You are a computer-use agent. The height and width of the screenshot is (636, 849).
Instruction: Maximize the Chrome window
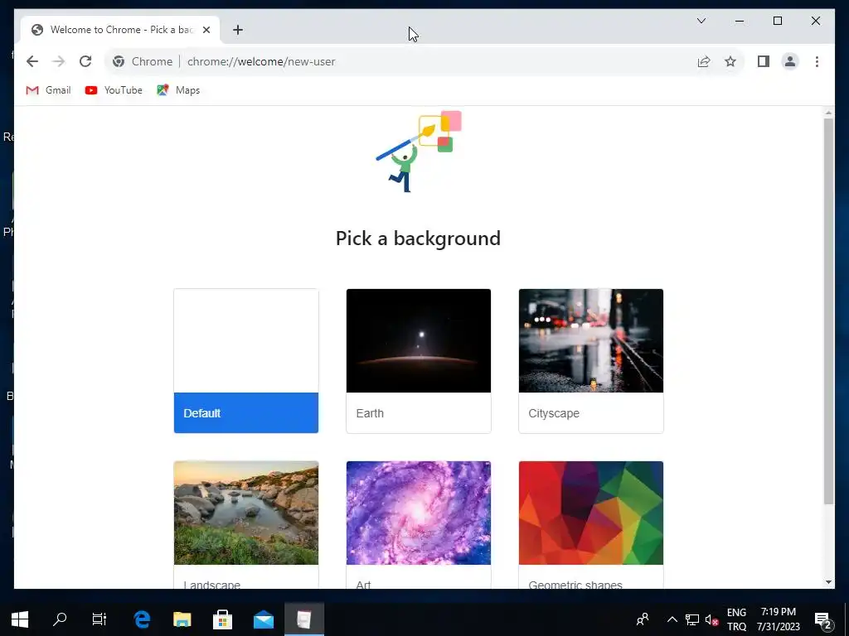click(x=778, y=21)
